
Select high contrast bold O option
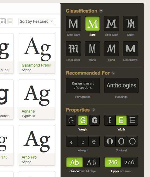[x=110, y=141]
